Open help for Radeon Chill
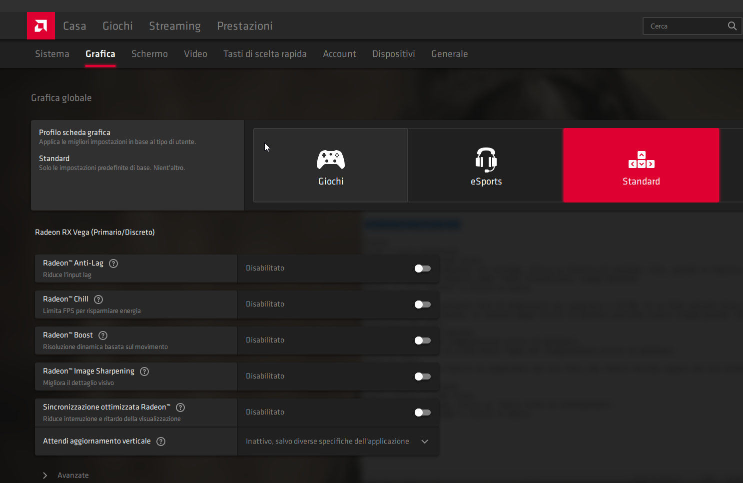This screenshot has width=743, height=483. coord(98,299)
